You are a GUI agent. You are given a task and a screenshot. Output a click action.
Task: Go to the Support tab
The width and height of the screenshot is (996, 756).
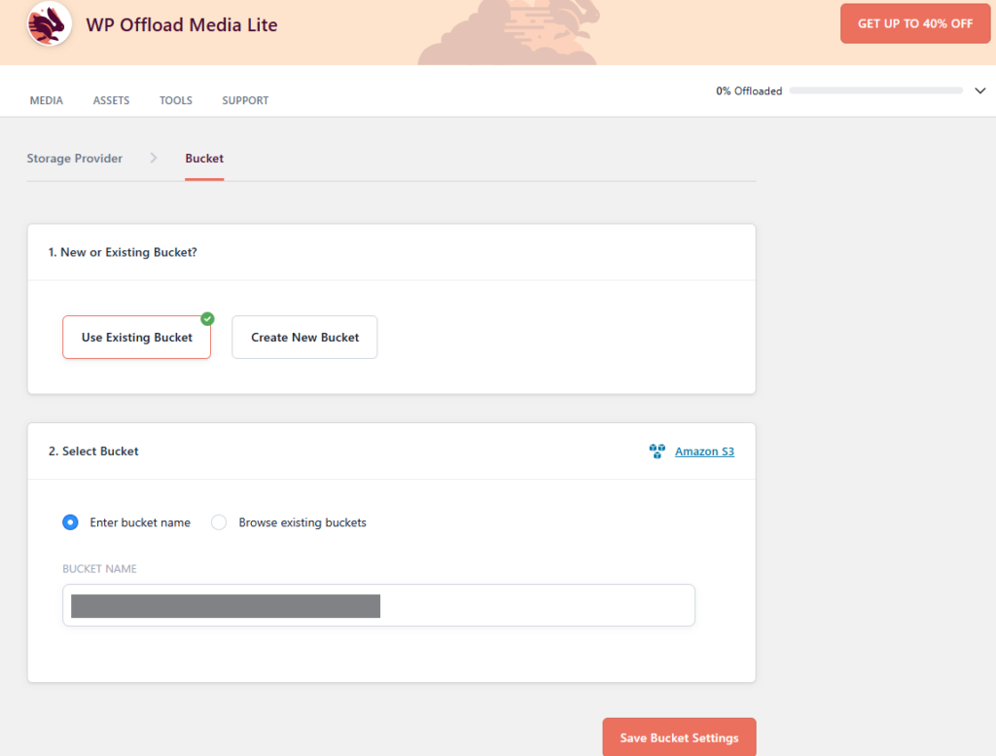pyautogui.click(x=245, y=100)
